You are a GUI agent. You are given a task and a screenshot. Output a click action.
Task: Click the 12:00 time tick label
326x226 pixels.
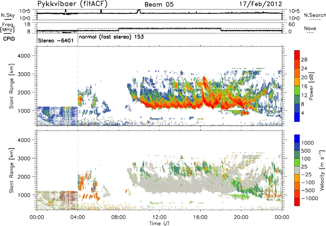(x=159, y=217)
